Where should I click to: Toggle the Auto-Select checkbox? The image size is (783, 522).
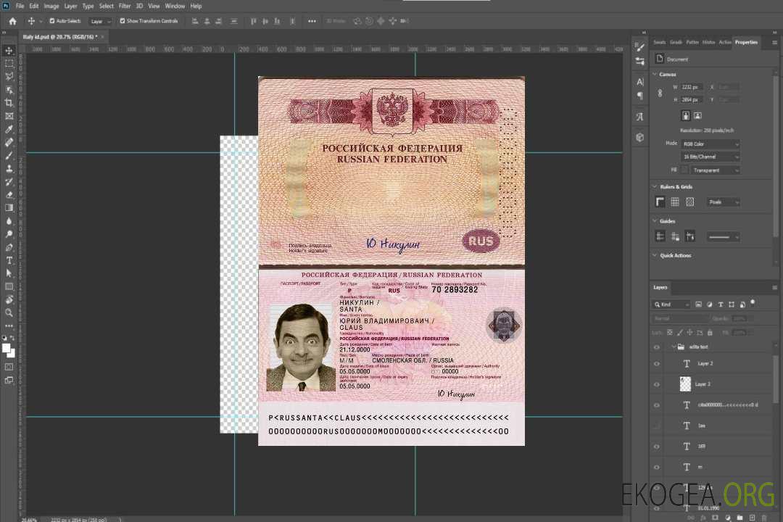tap(52, 21)
